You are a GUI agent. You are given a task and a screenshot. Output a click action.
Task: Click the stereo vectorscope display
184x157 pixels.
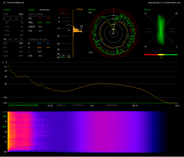click(161, 30)
